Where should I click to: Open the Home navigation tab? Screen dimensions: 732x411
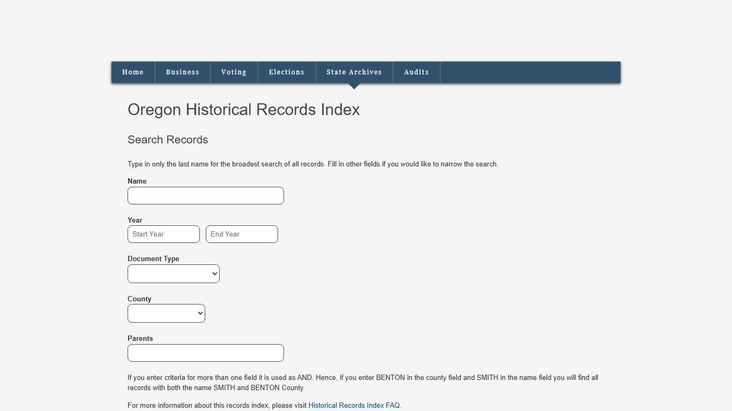[x=132, y=72]
